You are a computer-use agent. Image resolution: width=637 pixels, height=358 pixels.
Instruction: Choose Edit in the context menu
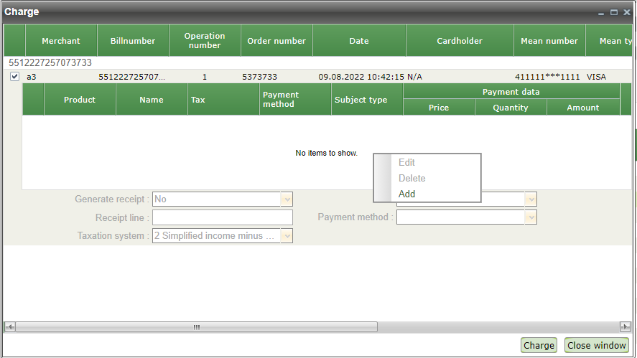[x=406, y=162]
